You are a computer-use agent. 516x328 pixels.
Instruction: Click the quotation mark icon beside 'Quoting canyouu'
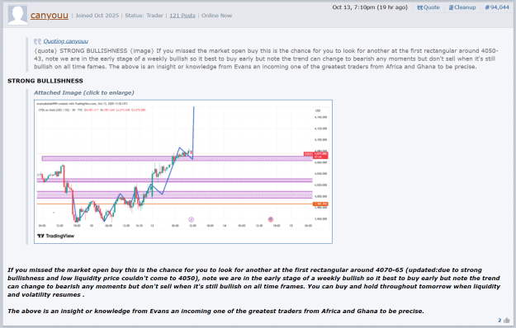37,41
